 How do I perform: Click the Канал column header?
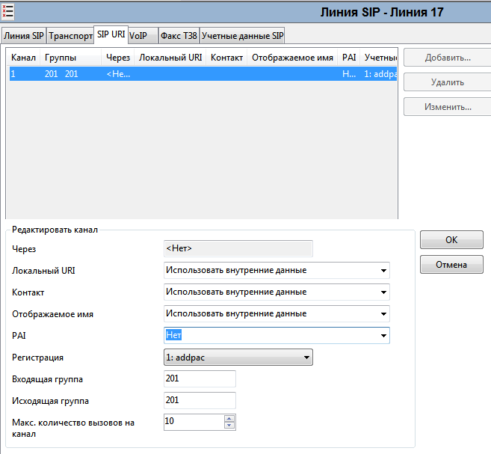[x=23, y=58]
